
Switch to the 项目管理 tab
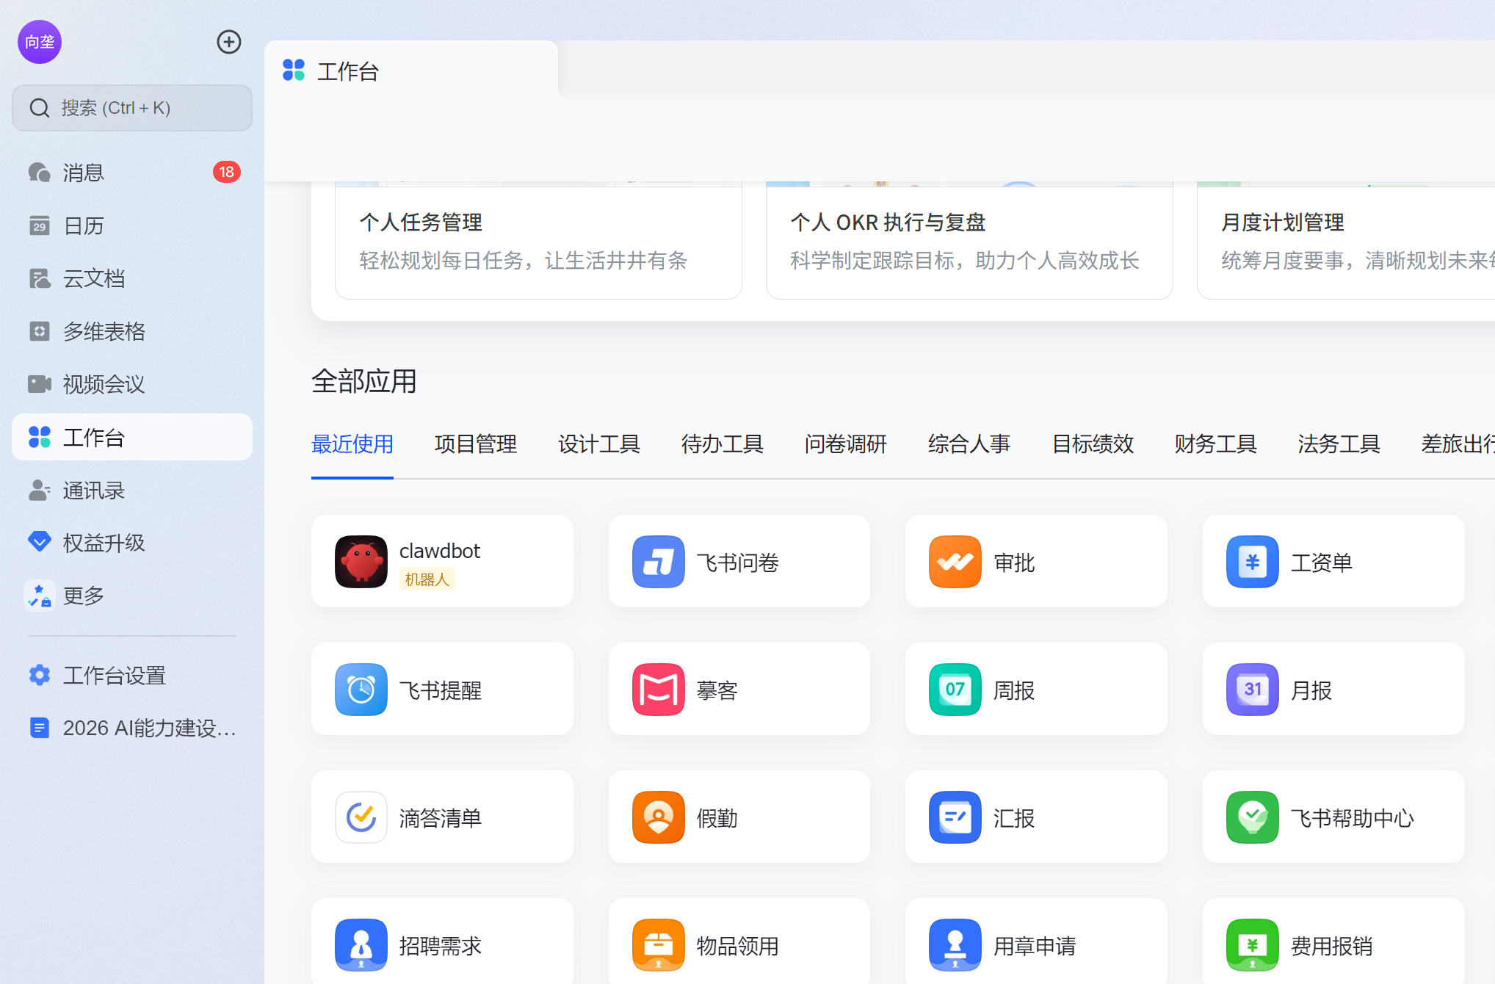(x=475, y=444)
